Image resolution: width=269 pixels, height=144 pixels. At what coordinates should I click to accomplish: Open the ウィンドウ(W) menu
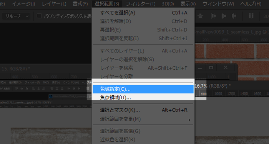[218, 4]
